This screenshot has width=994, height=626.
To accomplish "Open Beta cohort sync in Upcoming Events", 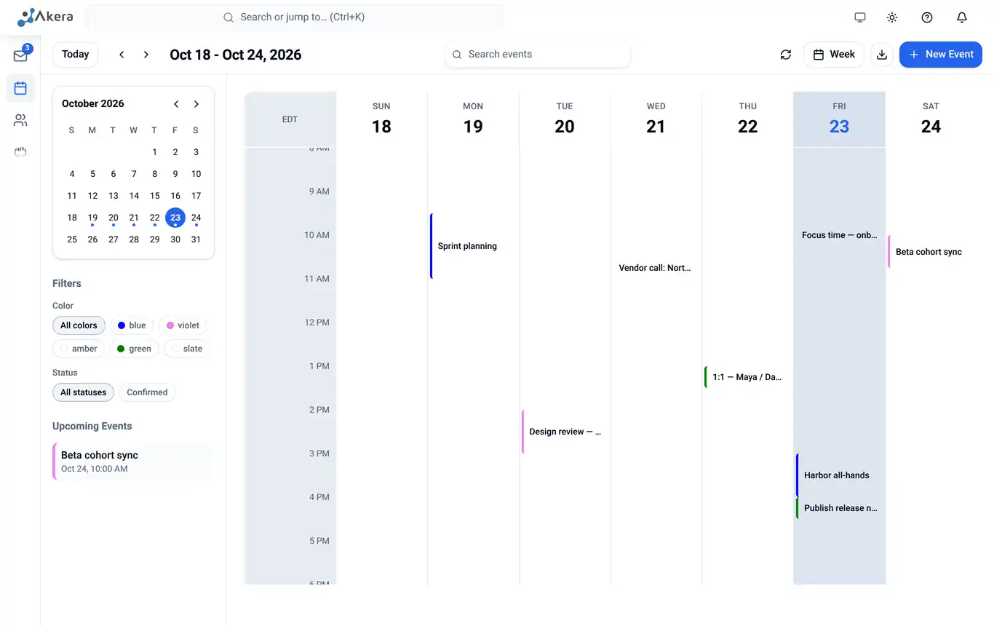I will click(132, 461).
